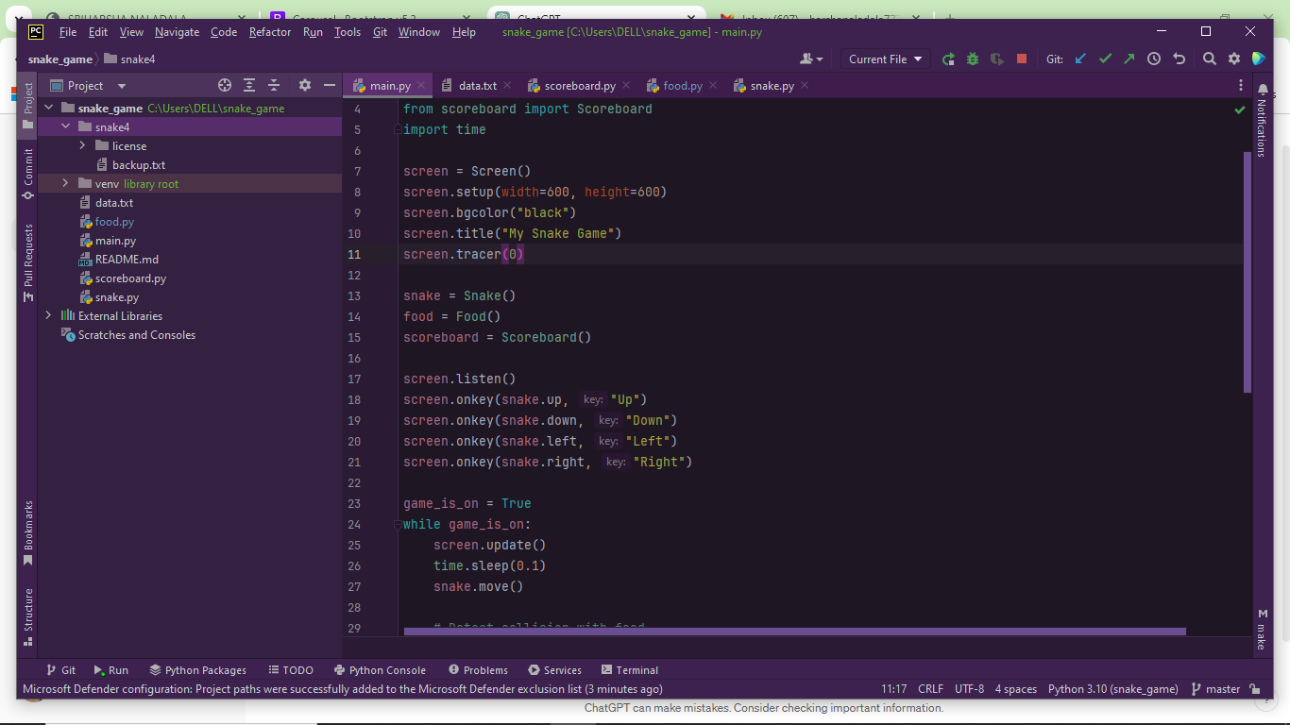The height and width of the screenshot is (725, 1290).
Task: Open the editor tabs three-dot menu
Action: click(1241, 85)
